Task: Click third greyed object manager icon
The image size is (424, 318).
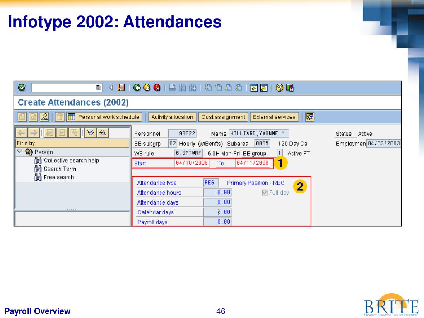Action: [74, 133]
